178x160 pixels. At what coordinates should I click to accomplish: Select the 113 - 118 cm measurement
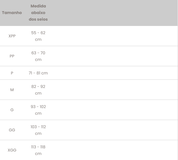tap(38, 150)
